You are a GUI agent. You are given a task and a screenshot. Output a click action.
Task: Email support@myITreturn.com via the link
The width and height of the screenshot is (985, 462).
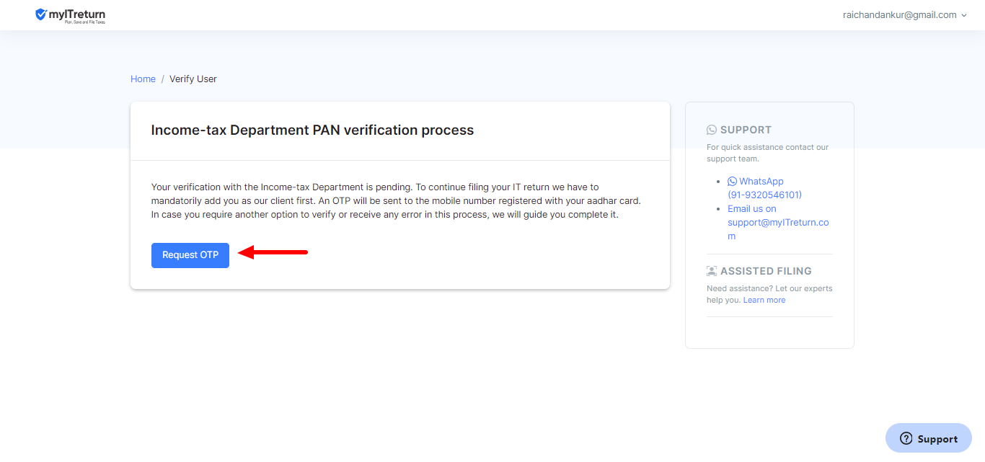pos(778,223)
